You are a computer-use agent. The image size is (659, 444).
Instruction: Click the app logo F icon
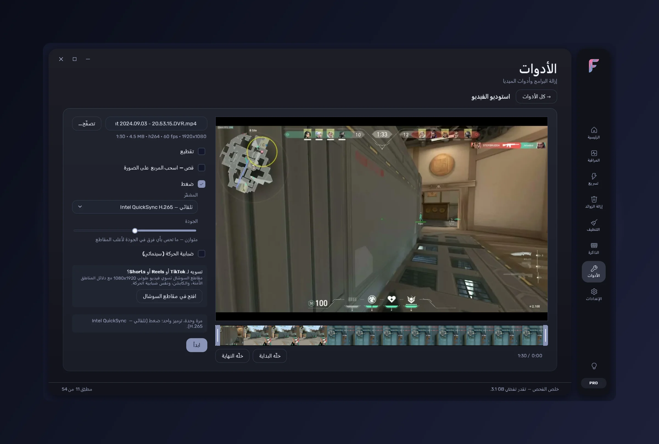click(594, 66)
